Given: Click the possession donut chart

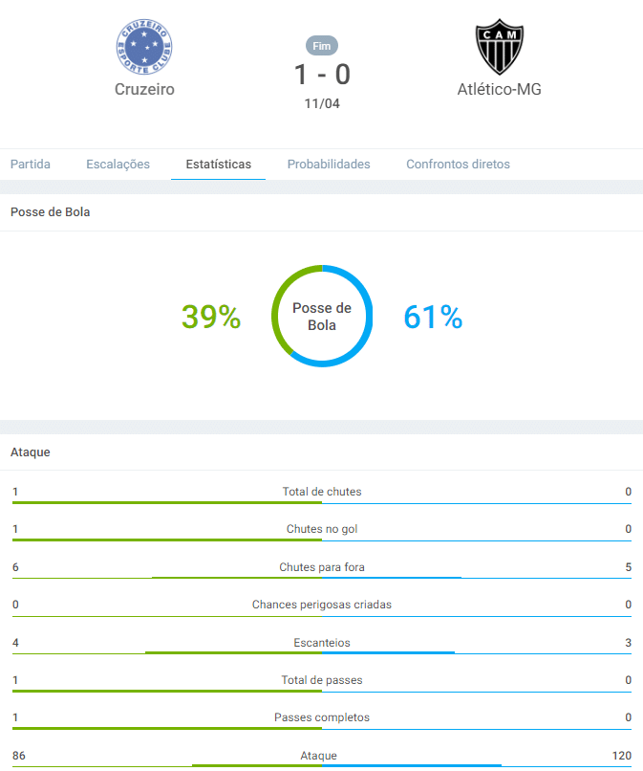Looking at the screenshot, I should (x=322, y=316).
